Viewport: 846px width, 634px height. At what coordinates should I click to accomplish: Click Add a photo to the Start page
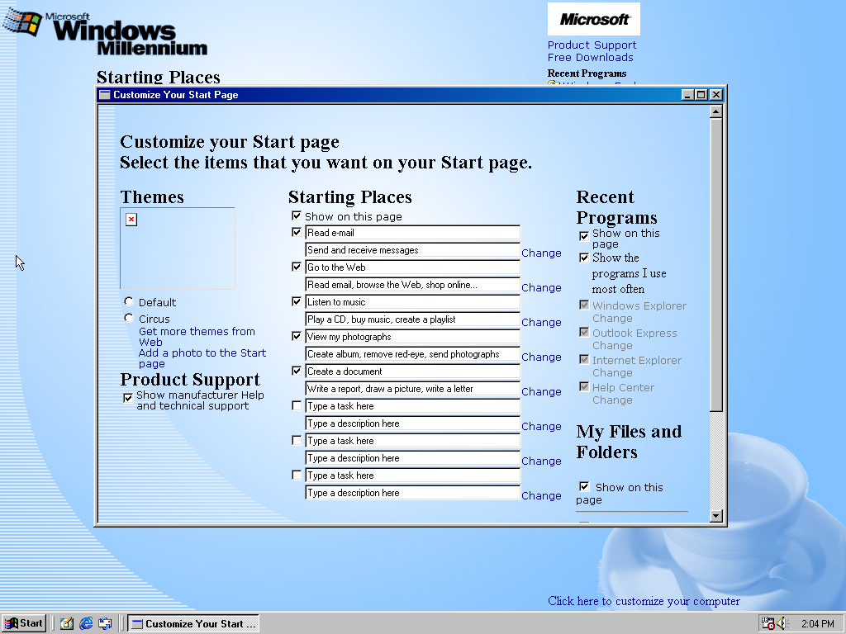(x=202, y=358)
